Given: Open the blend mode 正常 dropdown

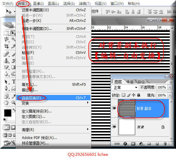Looking at the screenshot, I should point(125,88).
